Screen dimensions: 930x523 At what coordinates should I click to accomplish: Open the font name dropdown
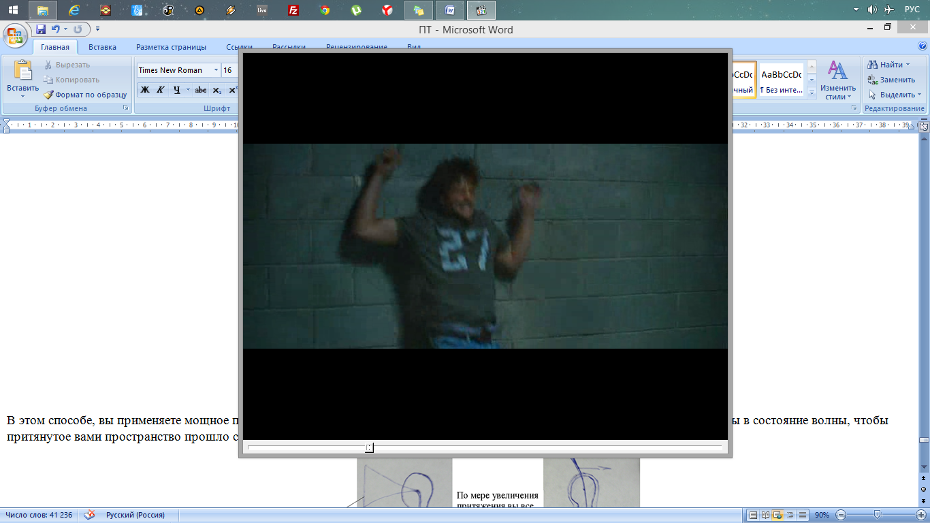tap(217, 70)
